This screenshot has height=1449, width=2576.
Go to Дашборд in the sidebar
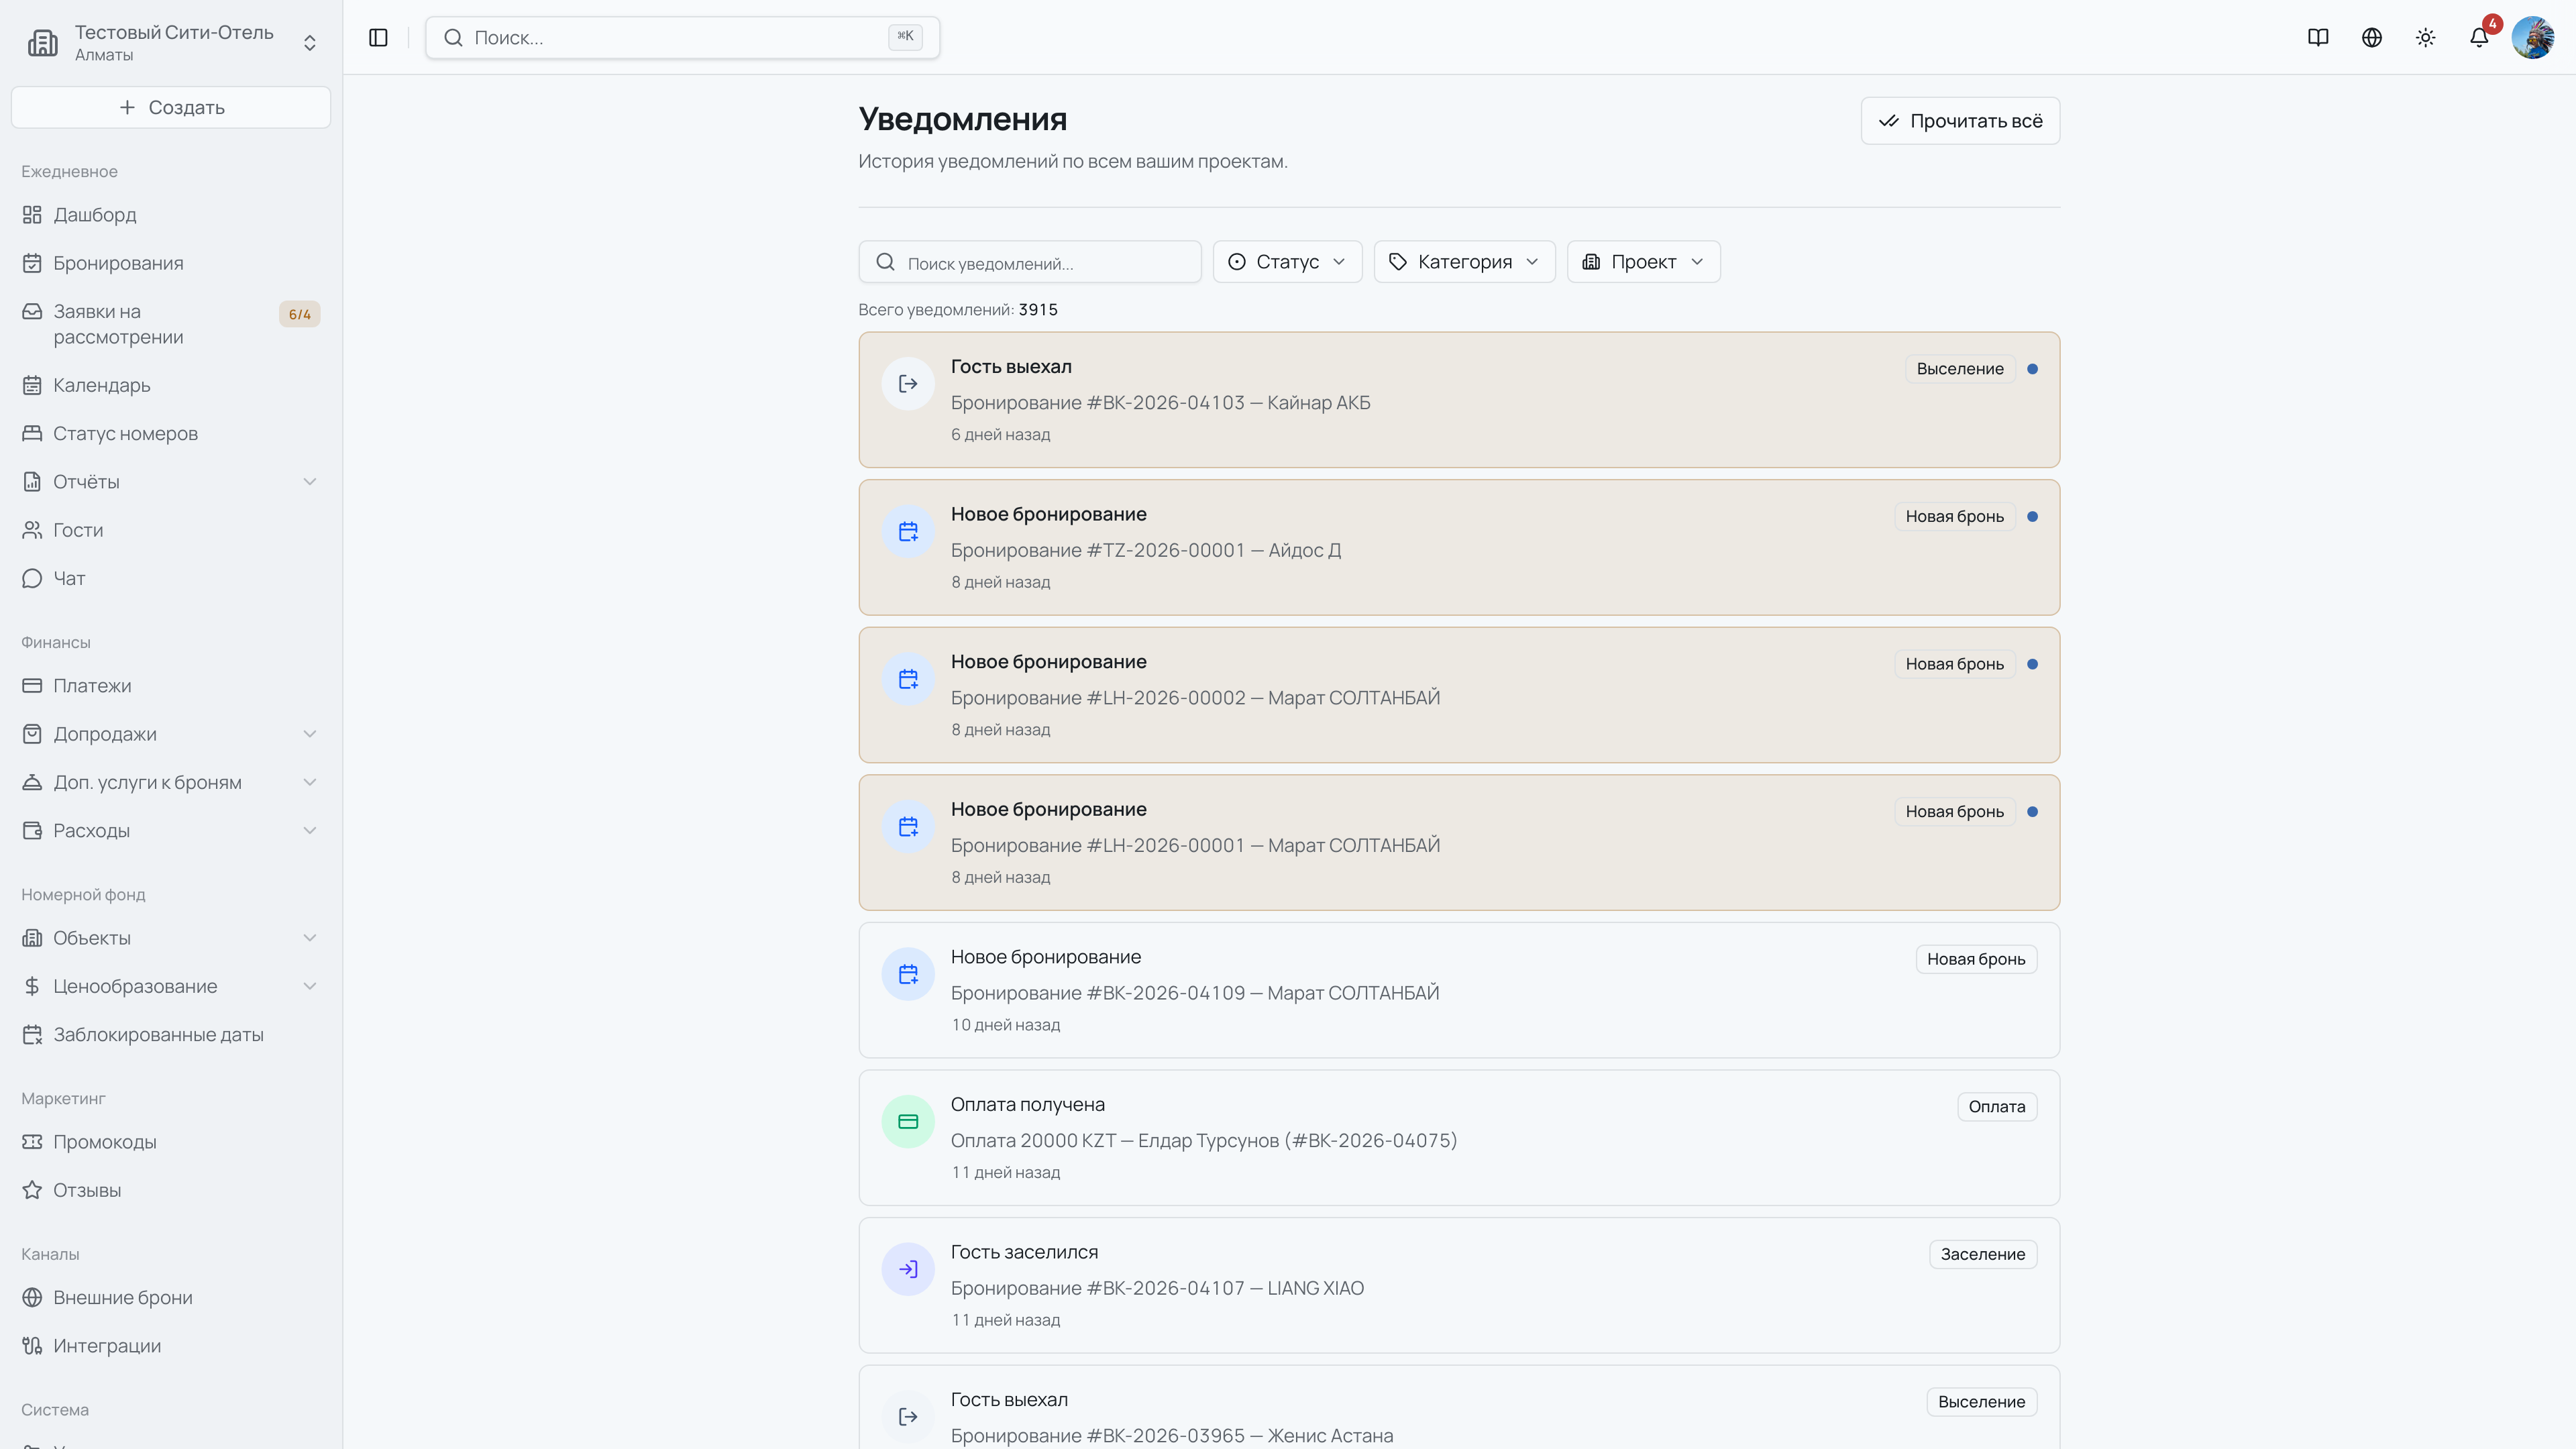click(x=171, y=214)
